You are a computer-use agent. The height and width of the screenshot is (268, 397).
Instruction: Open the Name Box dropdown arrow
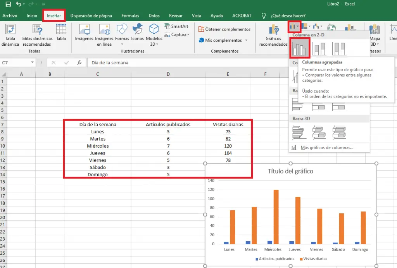click(32, 63)
